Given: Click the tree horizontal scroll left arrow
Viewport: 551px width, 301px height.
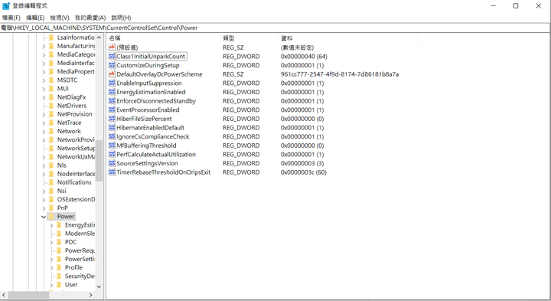Looking at the screenshot, I should [5, 295].
